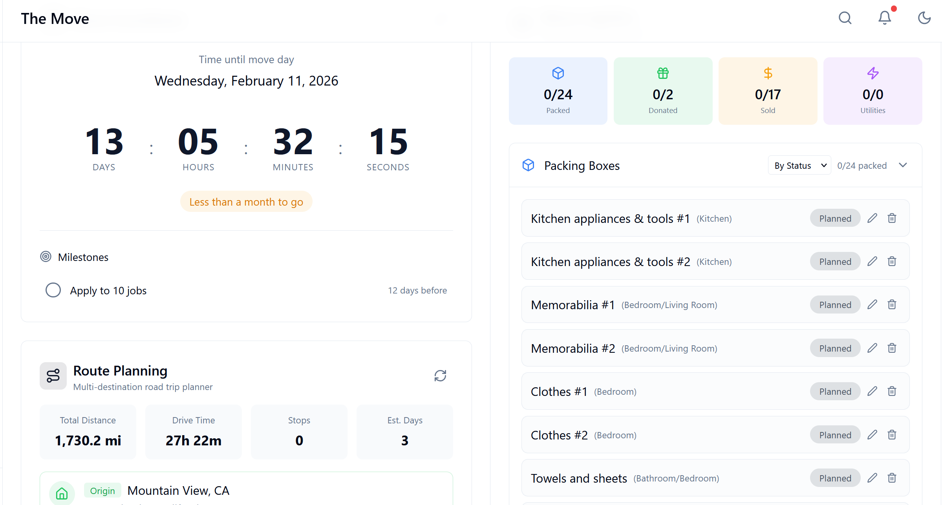
Task: Open the Sold summary card
Action: 767,91
